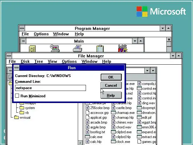Click Help button in the Run dialog
Viewport: 193px width, 145px height.
(x=111, y=95)
